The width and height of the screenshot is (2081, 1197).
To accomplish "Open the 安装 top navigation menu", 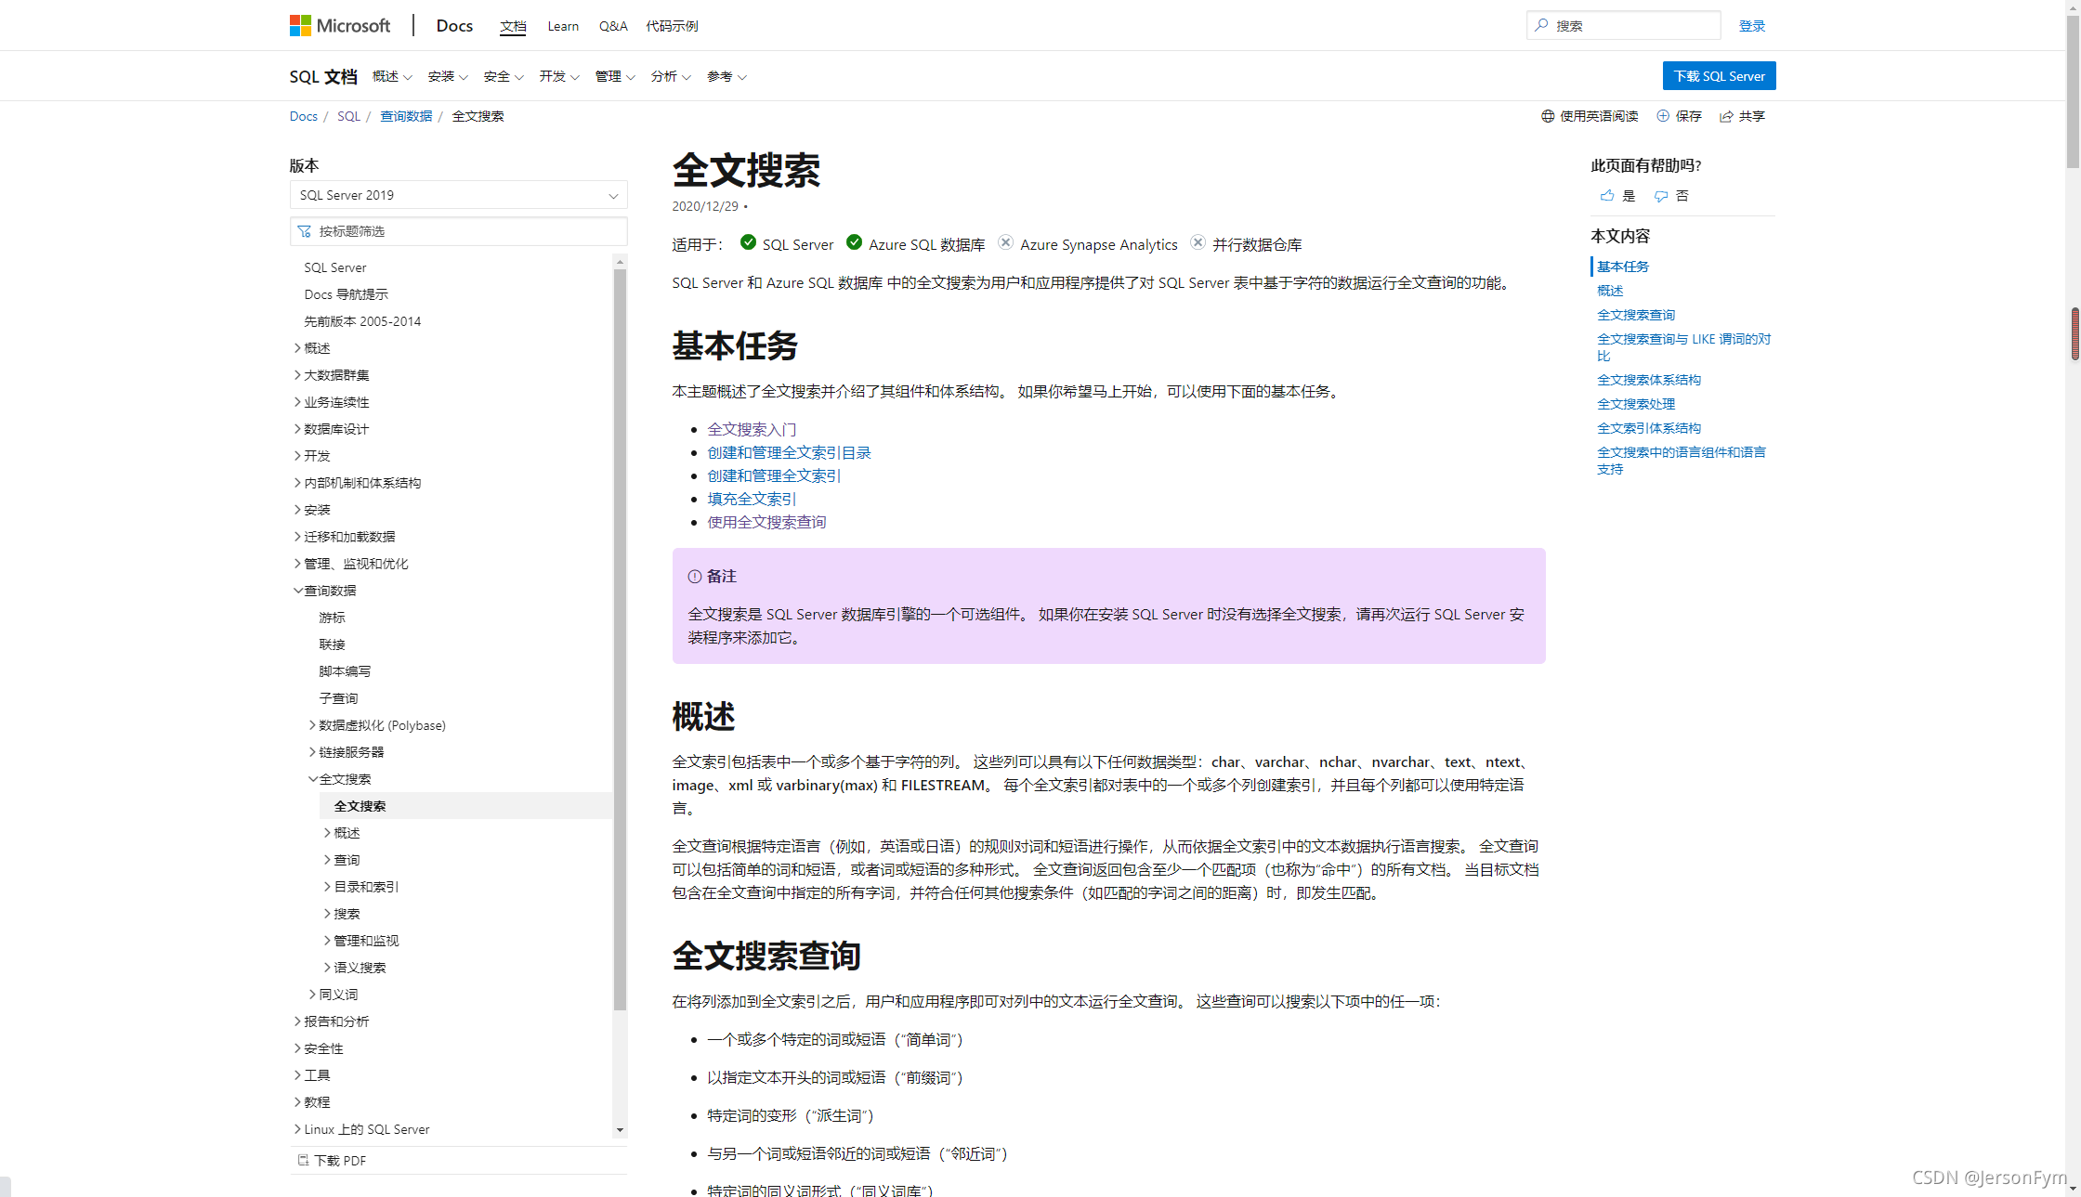I will point(448,76).
